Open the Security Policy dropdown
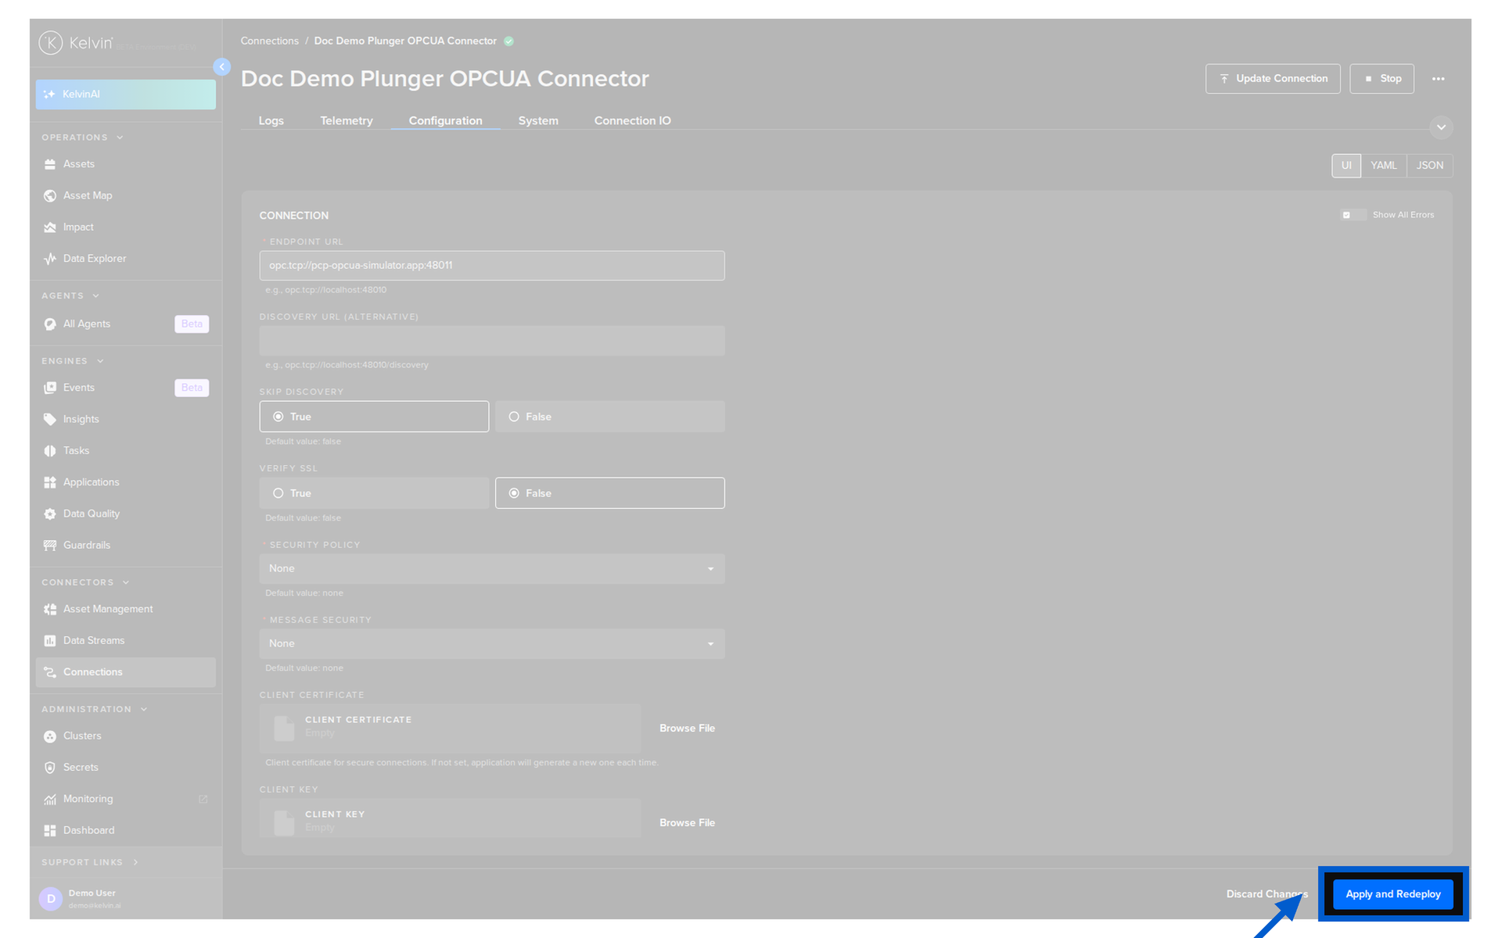The image size is (1502, 938). 492,569
